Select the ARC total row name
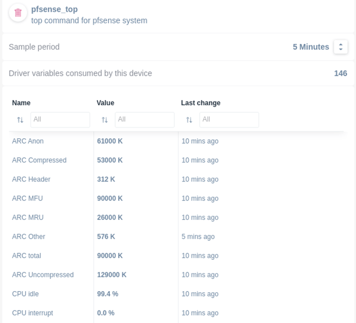 pyautogui.click(x=27, y=255)
